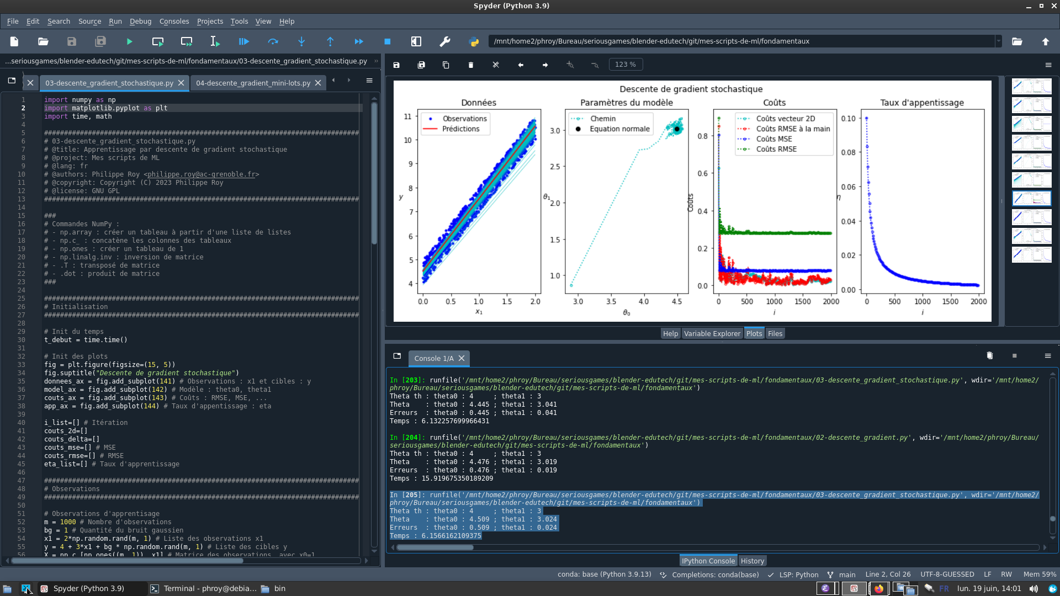This screenshot has height=596, width=1060.
Task: Click the Stop execution toolbar icon
Action: 388,41
